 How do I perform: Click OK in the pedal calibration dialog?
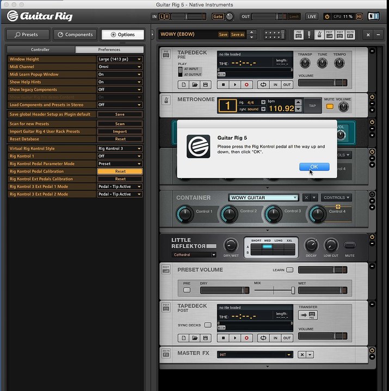(314, 167)
